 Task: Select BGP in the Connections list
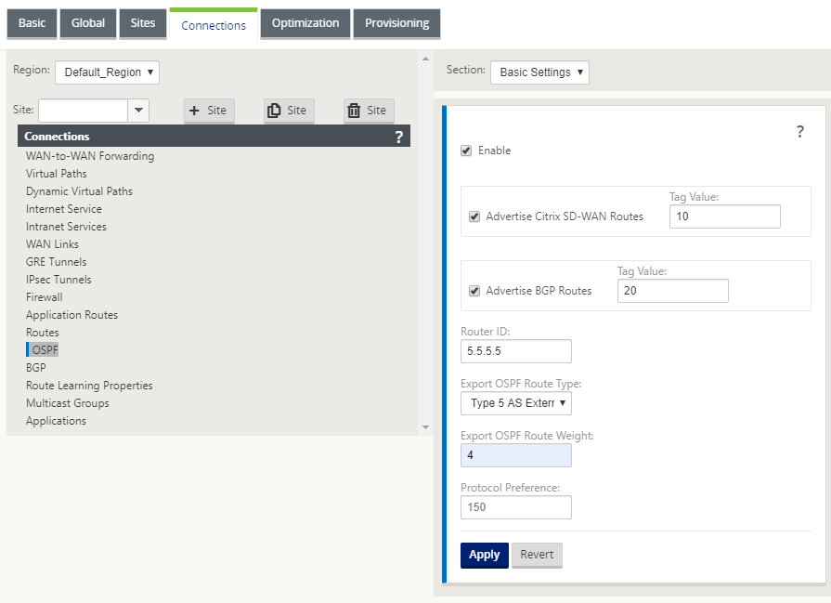[36, 368]
